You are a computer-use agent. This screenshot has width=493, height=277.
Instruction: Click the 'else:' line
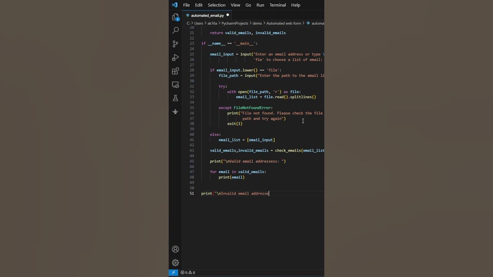click(x=215, y=135)
